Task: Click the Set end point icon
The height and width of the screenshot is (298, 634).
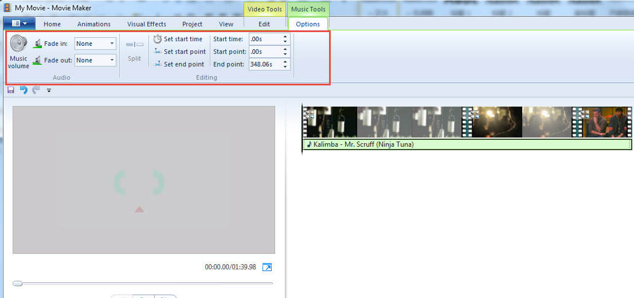Action: (158, 64)
